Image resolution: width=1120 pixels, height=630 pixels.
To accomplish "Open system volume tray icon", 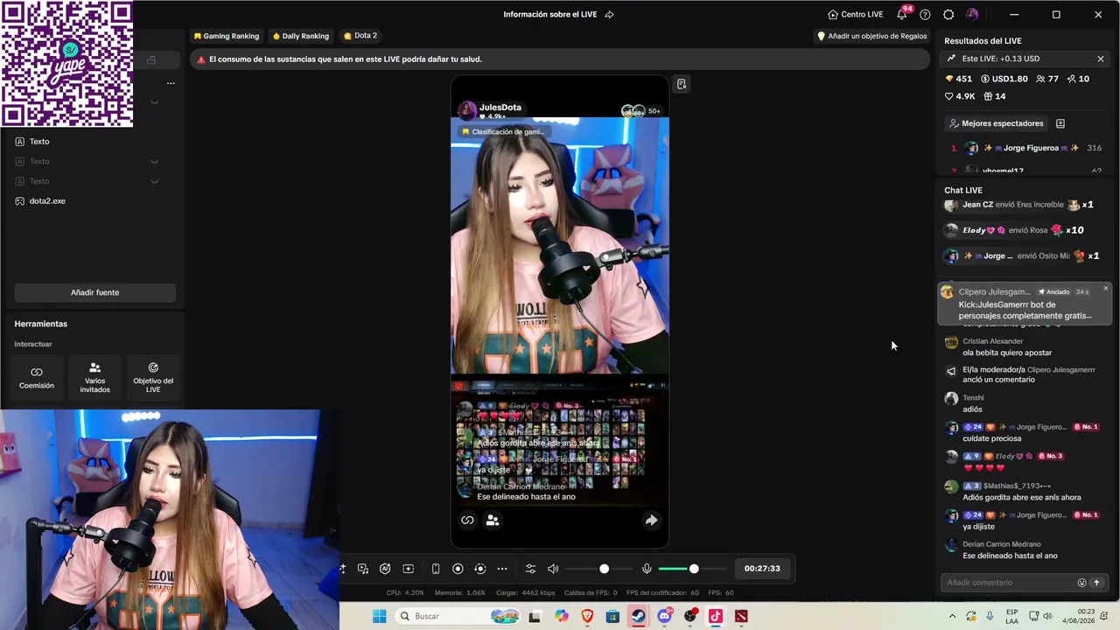I will (1047, 616).
